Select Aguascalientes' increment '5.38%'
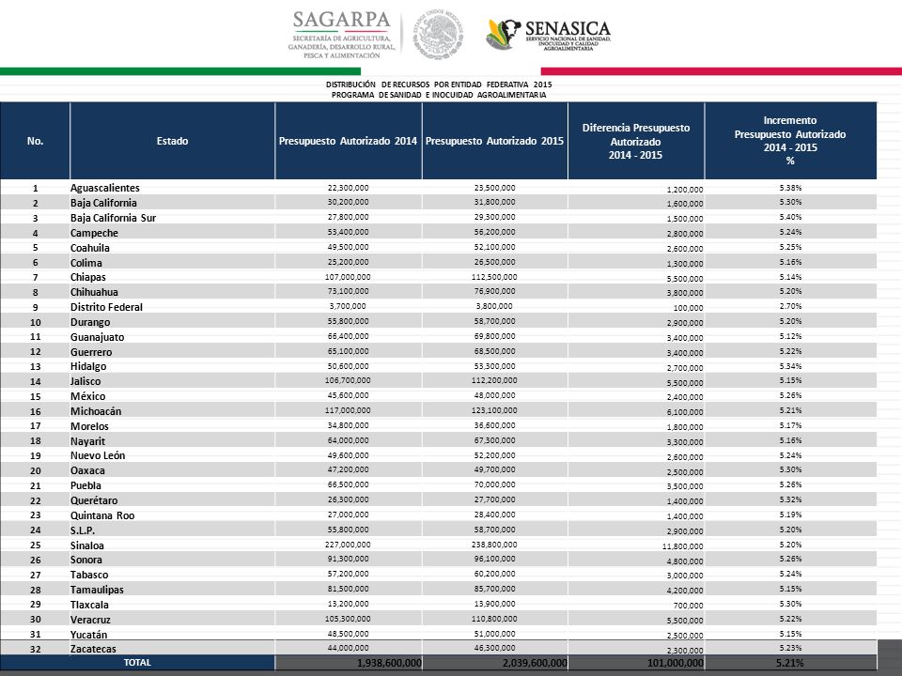The height and width of the screenshot is (676, 902). (x=790, y=188)
